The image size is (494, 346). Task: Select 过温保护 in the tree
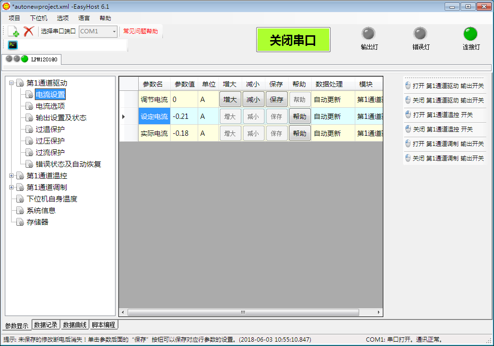click(x=50, y=130)
